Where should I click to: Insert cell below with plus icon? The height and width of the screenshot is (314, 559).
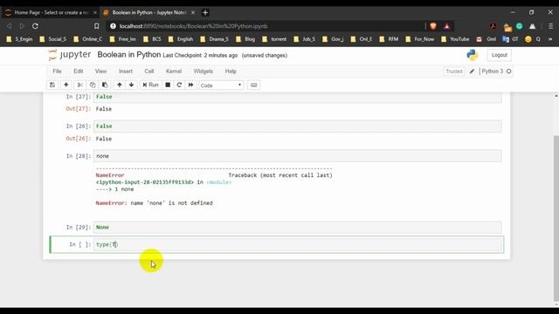(x=66, y=85)
